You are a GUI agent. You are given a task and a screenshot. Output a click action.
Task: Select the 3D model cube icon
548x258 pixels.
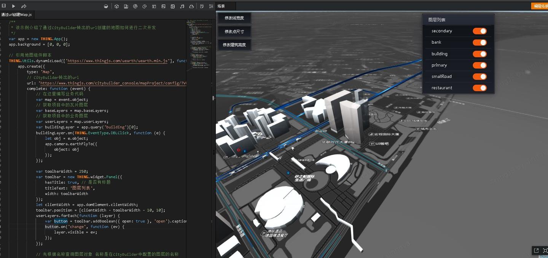[x=117, y=6]
